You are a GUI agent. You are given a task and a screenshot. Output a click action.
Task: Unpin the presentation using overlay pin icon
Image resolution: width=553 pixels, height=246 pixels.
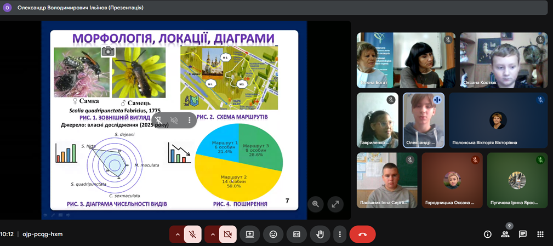[158, 120]
